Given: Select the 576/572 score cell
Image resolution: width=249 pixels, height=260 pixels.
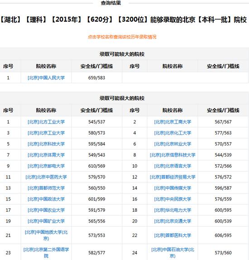Looking at the screenshot, I should pyautogui.click(x=223, y=177).
